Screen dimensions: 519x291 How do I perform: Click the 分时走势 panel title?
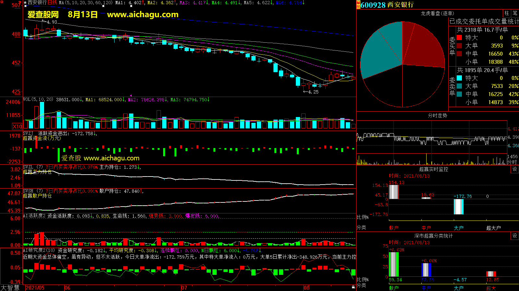coord(437,115)
